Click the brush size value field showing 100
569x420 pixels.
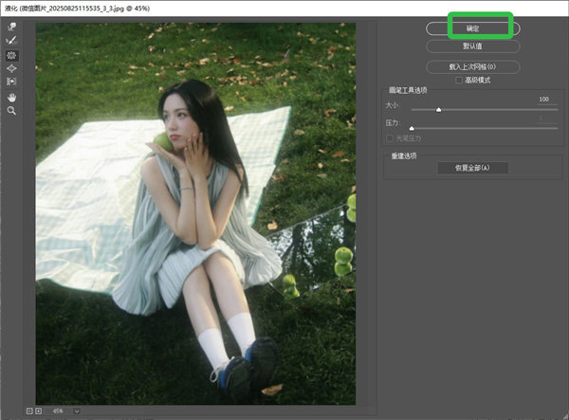tap(543, 99)
